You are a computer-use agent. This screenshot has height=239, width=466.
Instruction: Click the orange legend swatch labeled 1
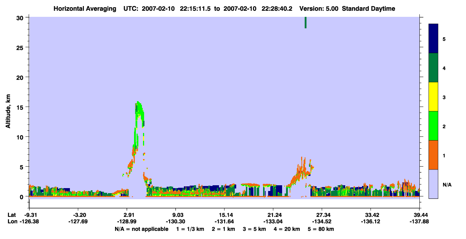(433, 155)
